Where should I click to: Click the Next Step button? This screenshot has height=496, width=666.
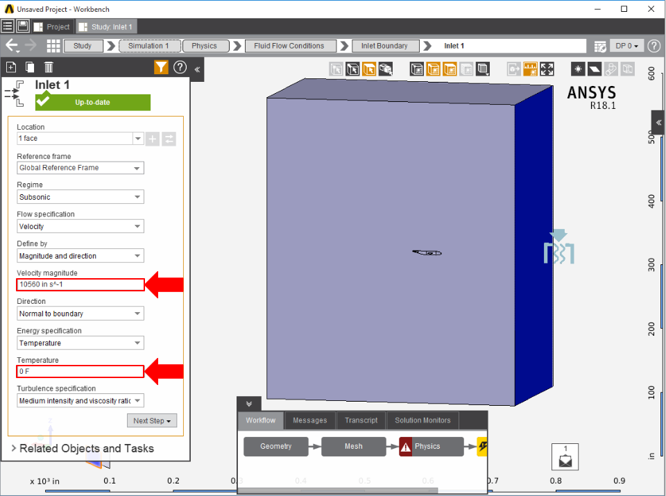click(152, 421)
